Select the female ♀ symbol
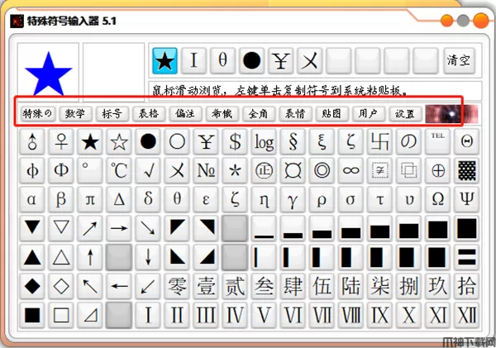496x348 pixels. tap(61, 141)
